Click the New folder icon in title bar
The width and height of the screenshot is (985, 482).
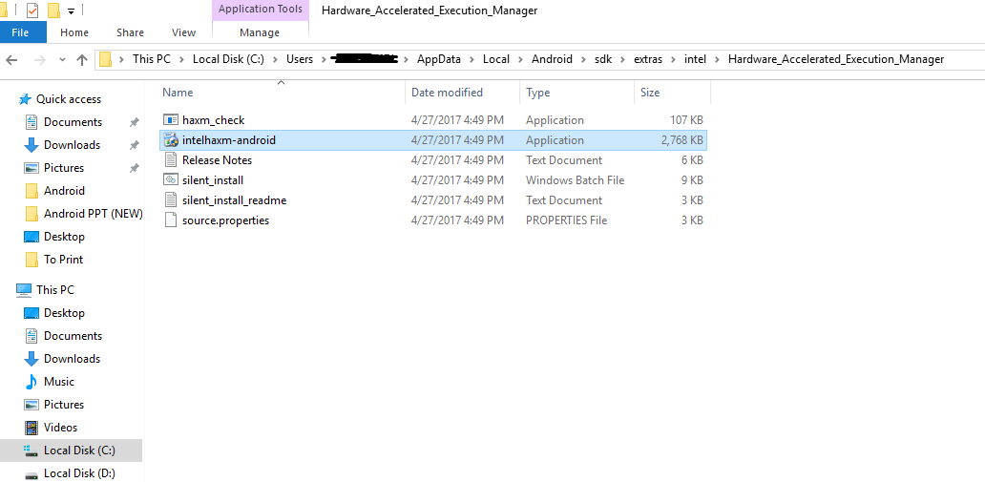(53, 10)
